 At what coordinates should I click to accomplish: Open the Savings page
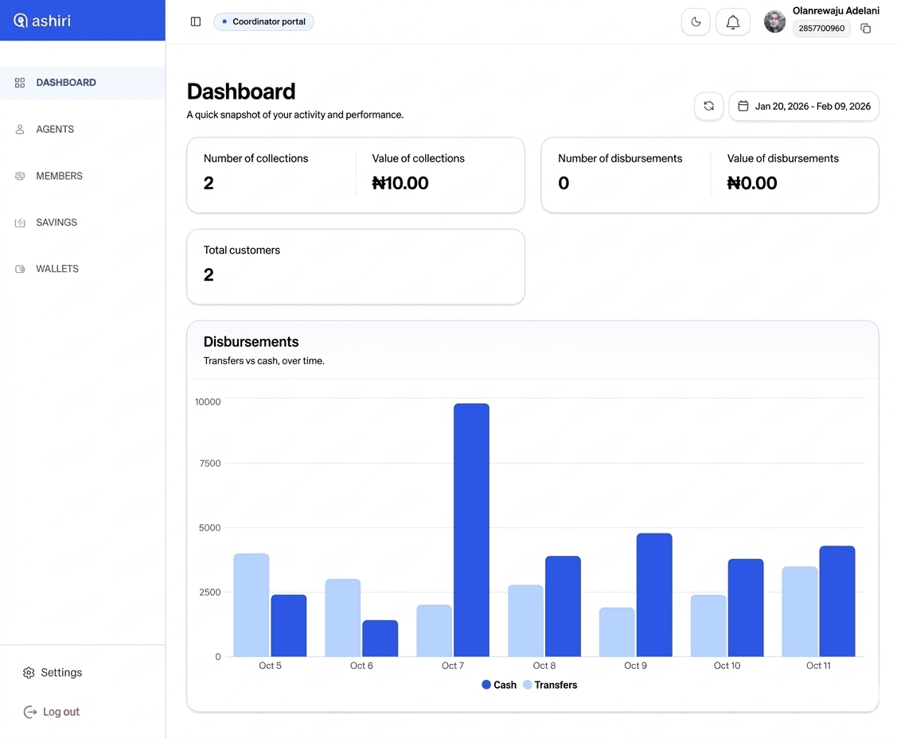coord(83,222)
